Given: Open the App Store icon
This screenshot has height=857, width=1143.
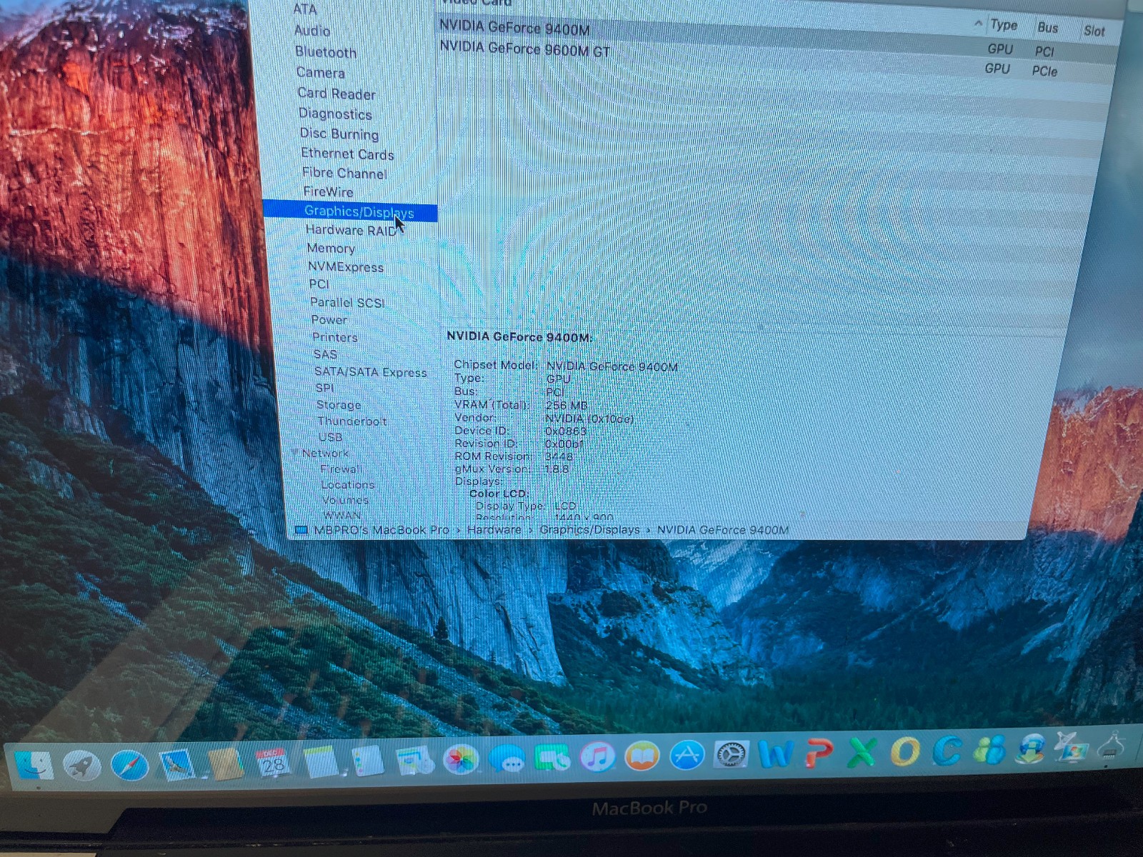Looking at the screenshot, I should (x=687, y=755).
